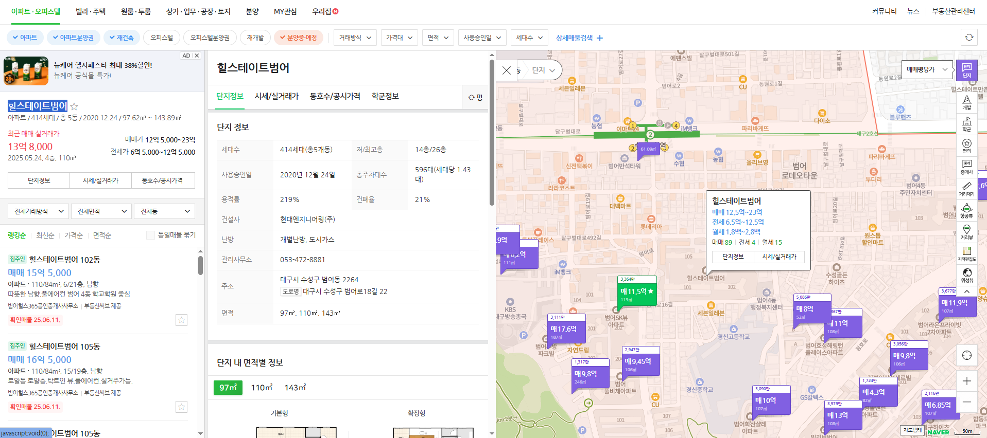
Task: Center the map on the current location
Action: pyautogui.click(x=966, y=355)
